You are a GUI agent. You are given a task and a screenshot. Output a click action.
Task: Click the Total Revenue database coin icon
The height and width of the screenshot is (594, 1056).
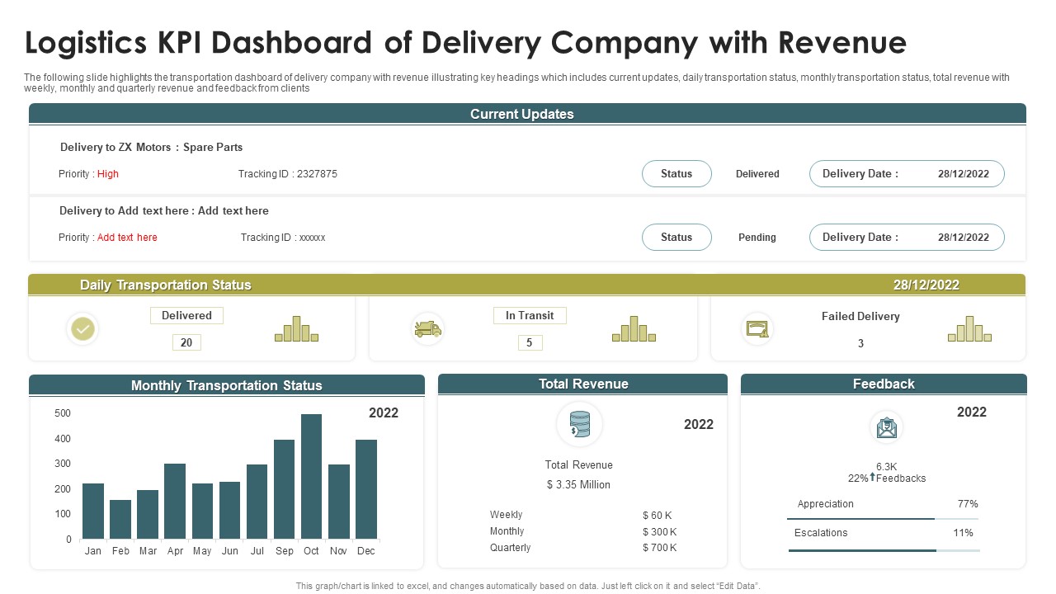click(580, 425)
